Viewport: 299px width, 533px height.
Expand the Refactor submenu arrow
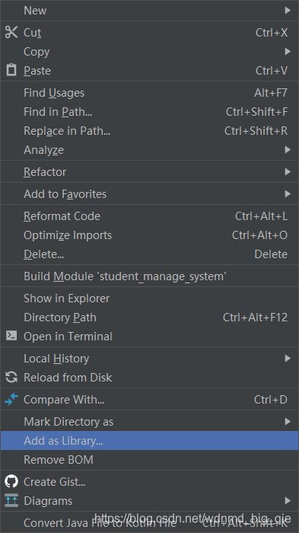click(x=288, y=171)
